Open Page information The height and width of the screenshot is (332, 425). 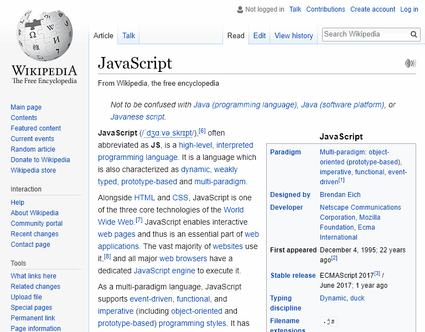tap(35, 329)
